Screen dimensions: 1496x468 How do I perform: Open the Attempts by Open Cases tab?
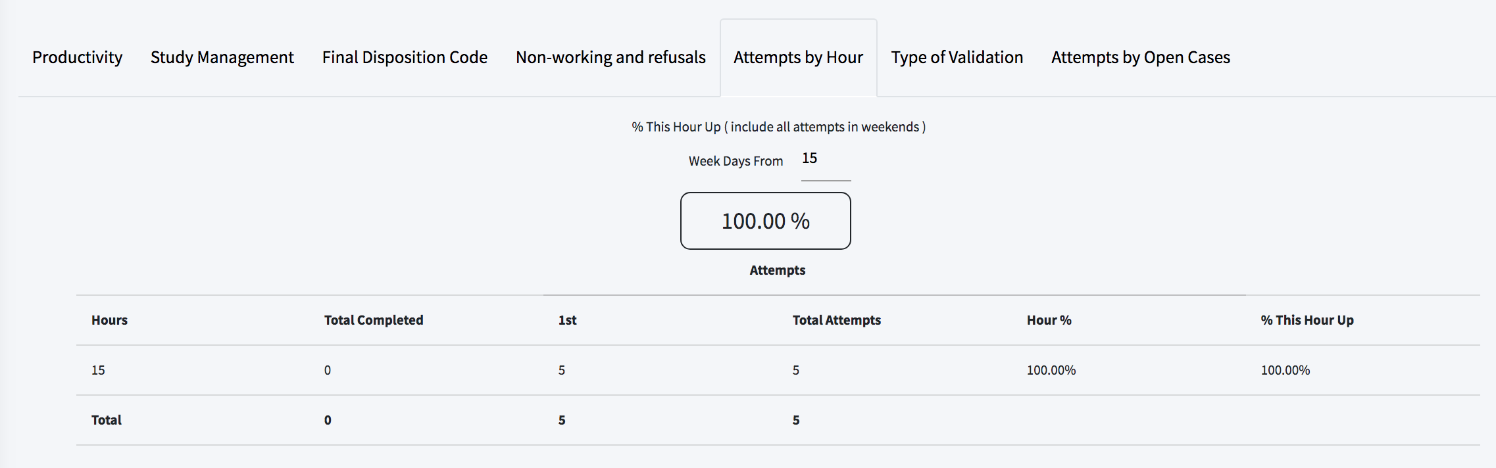pos(1141,57)
